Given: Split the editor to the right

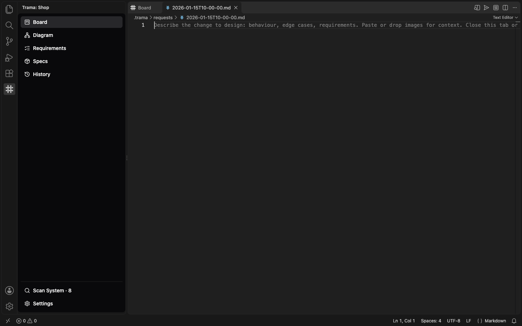Looking at the screenshot, I should pyautogui.click(x=505, y=8).
